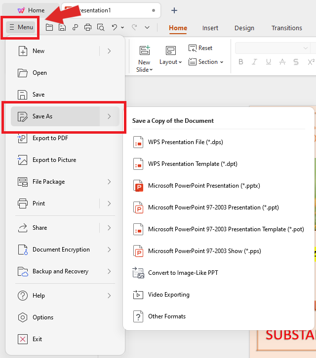Save as PowerPoint 97-2003 Presentation (*.ppt)
Image resolution: width=316 pixels, height=358 pixels.
pos(219,207)
